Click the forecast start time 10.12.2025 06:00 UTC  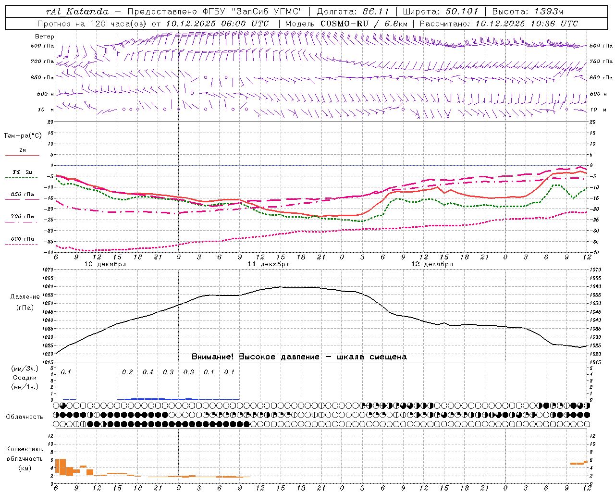[217, 24]
